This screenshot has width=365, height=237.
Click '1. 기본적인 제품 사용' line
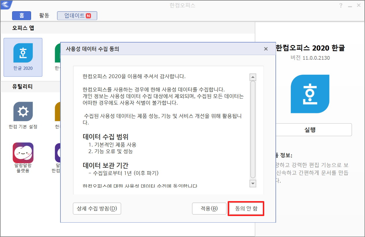(x=113, y=144)
